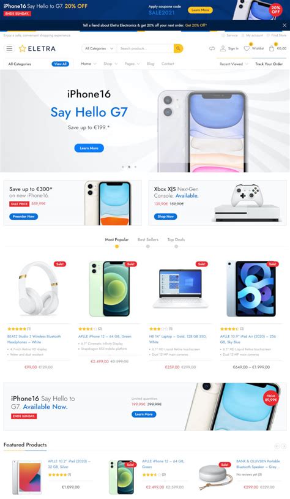Viewport: 290px width, 499px height.
Task: Open the shopping bag cart icon
Action: (x=272, y=48)
